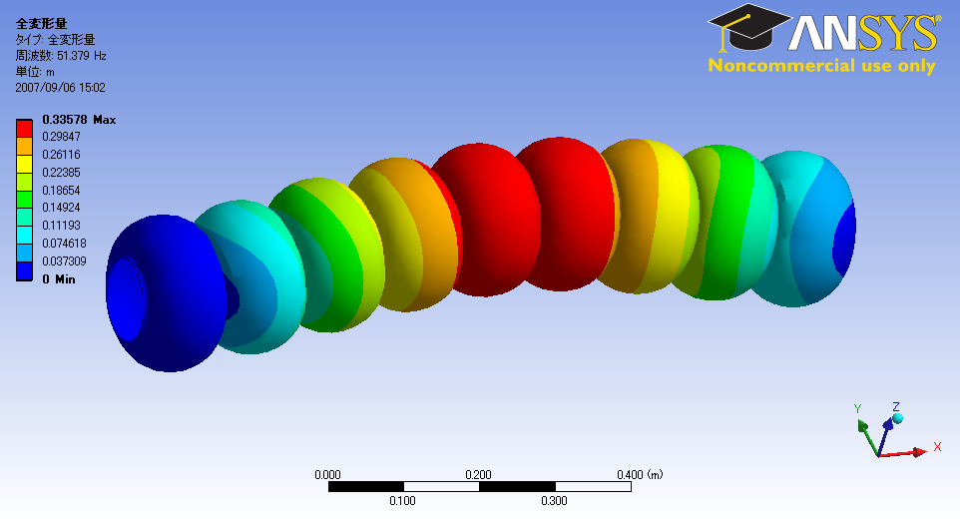Click the frequency 51.379 Hz label
960x525 pixels.
(61, 56)
